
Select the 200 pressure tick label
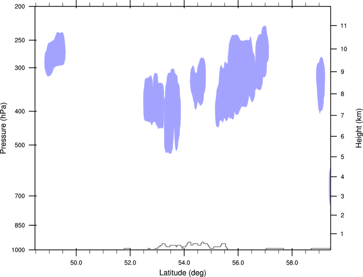point(20,6)
